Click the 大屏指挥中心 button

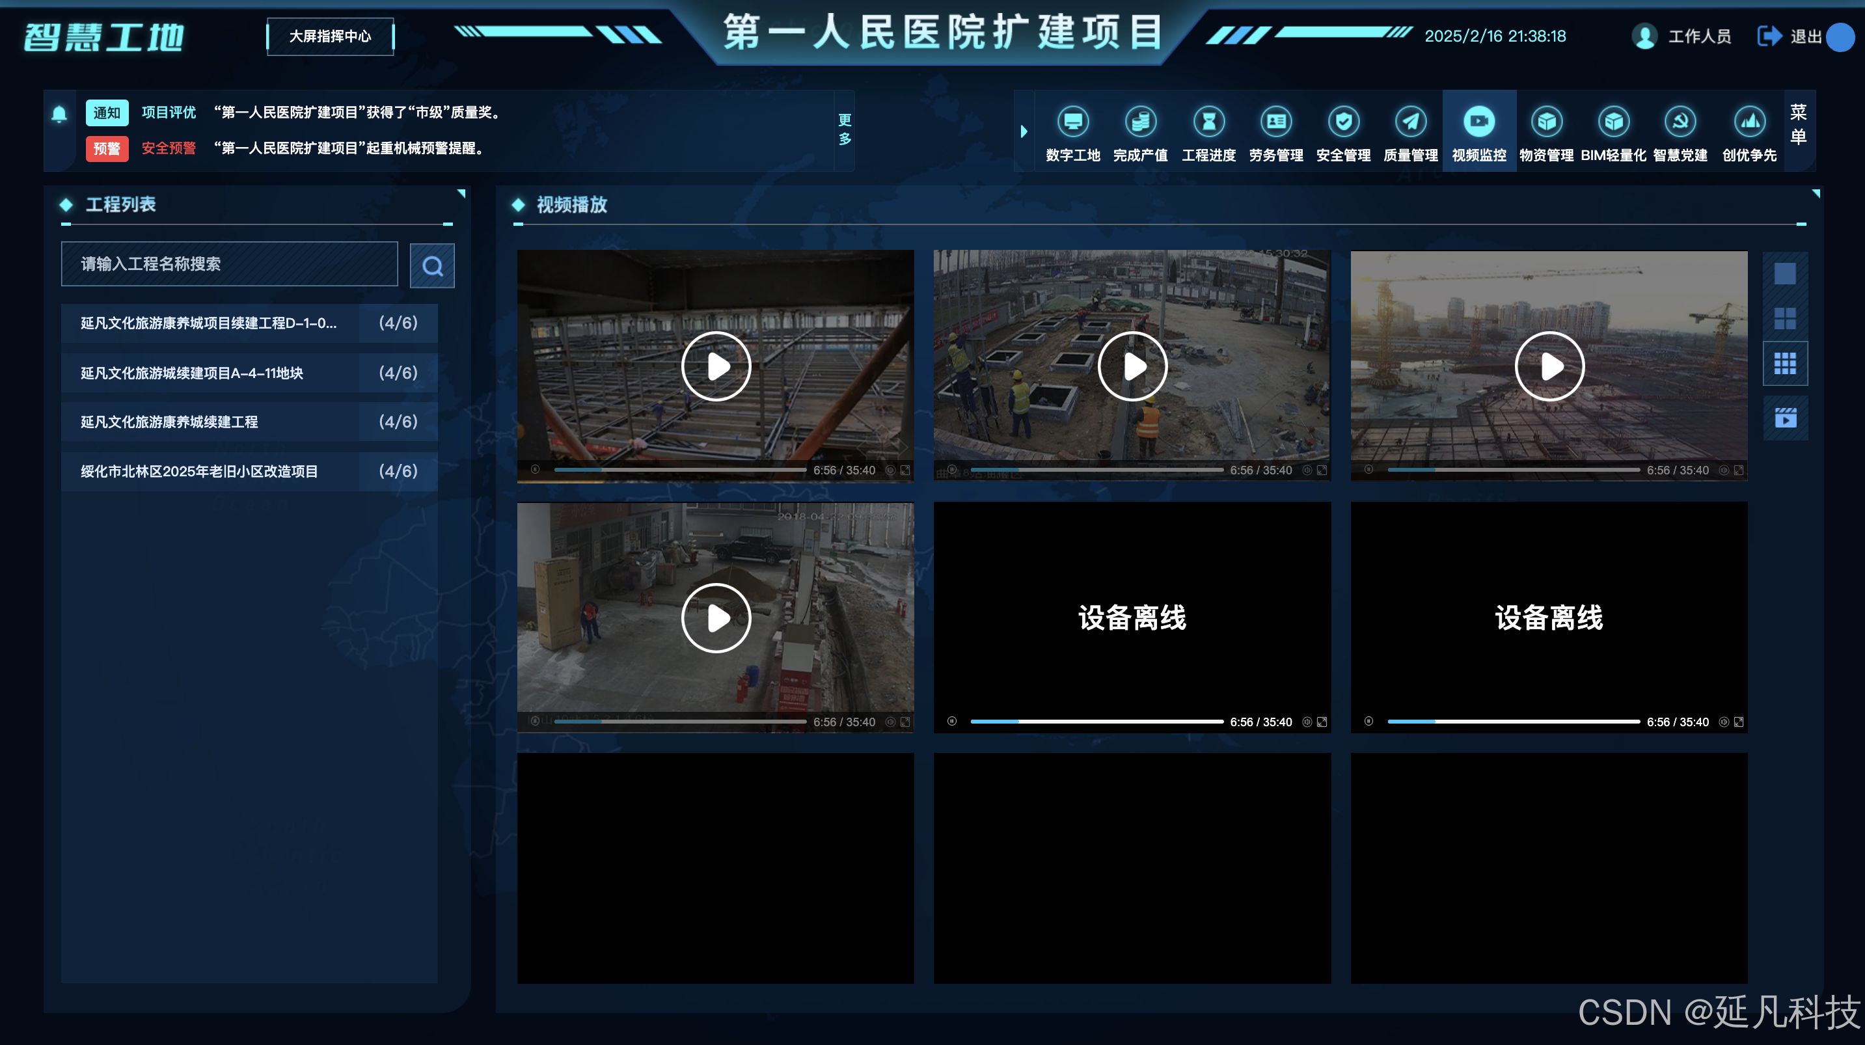click(330, 36)
